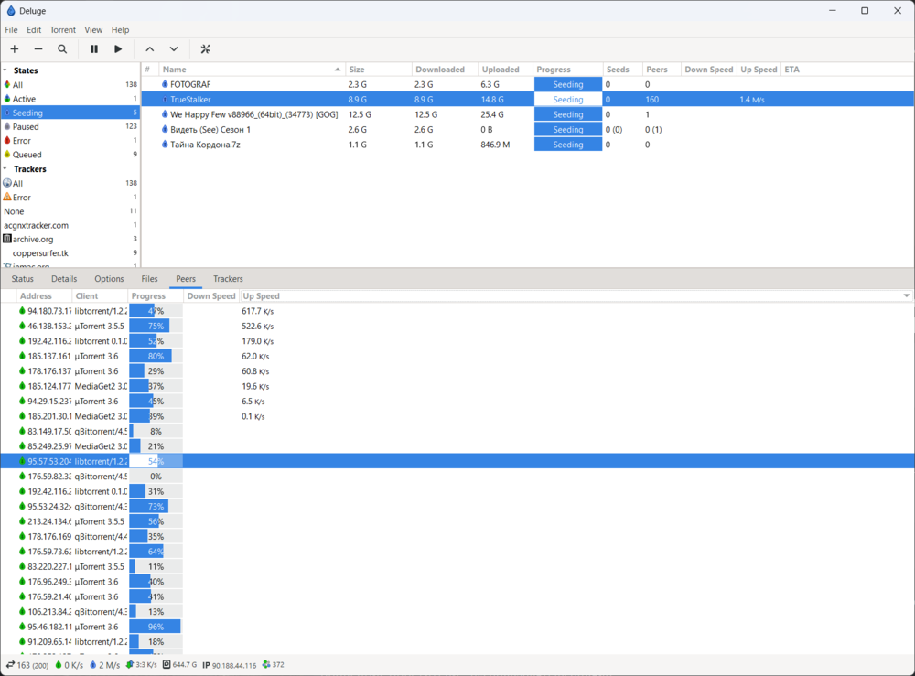This screenshot has height=676, width=915.
Task: Move torrent down in the queue
Action: (174, 49)
